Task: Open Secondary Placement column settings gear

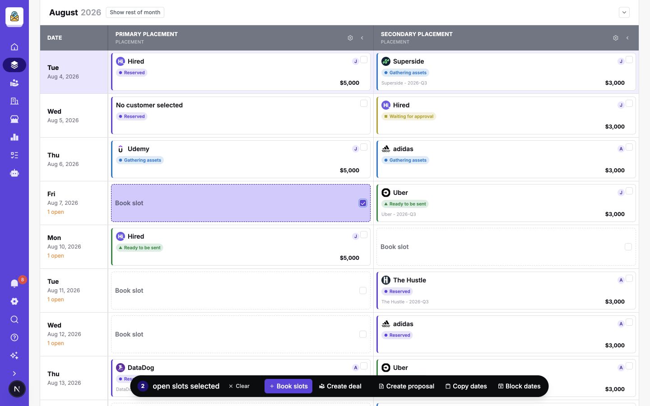Action: point(616,38)
